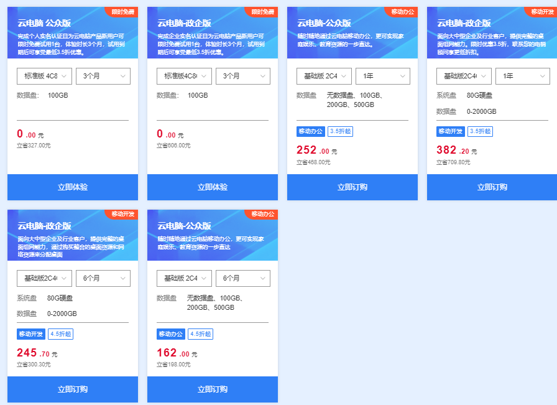Open the 基础版2C4 dropdown in the 245.70元 card

[44, 279]
